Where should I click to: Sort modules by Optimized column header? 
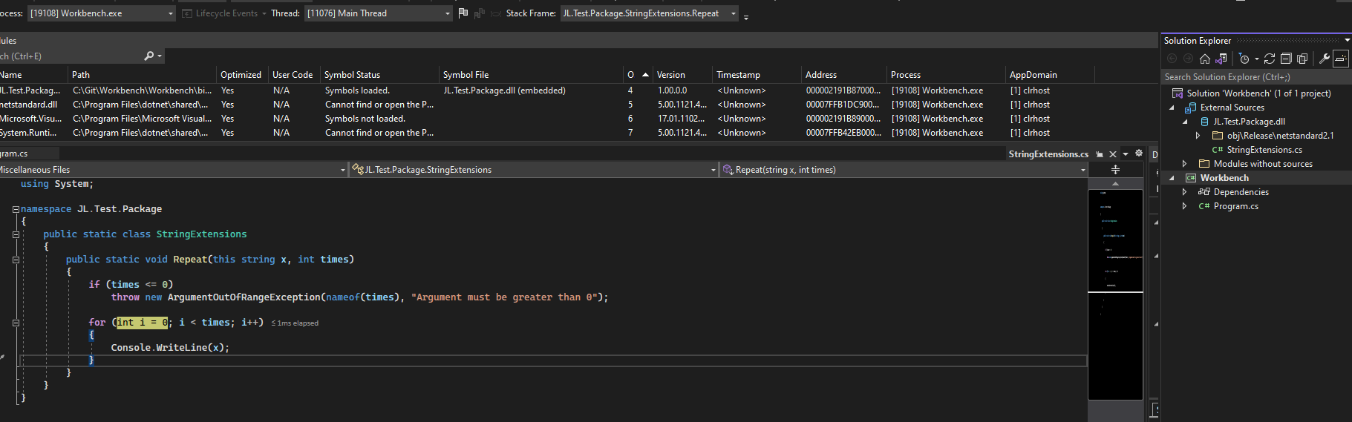[243, 75]
